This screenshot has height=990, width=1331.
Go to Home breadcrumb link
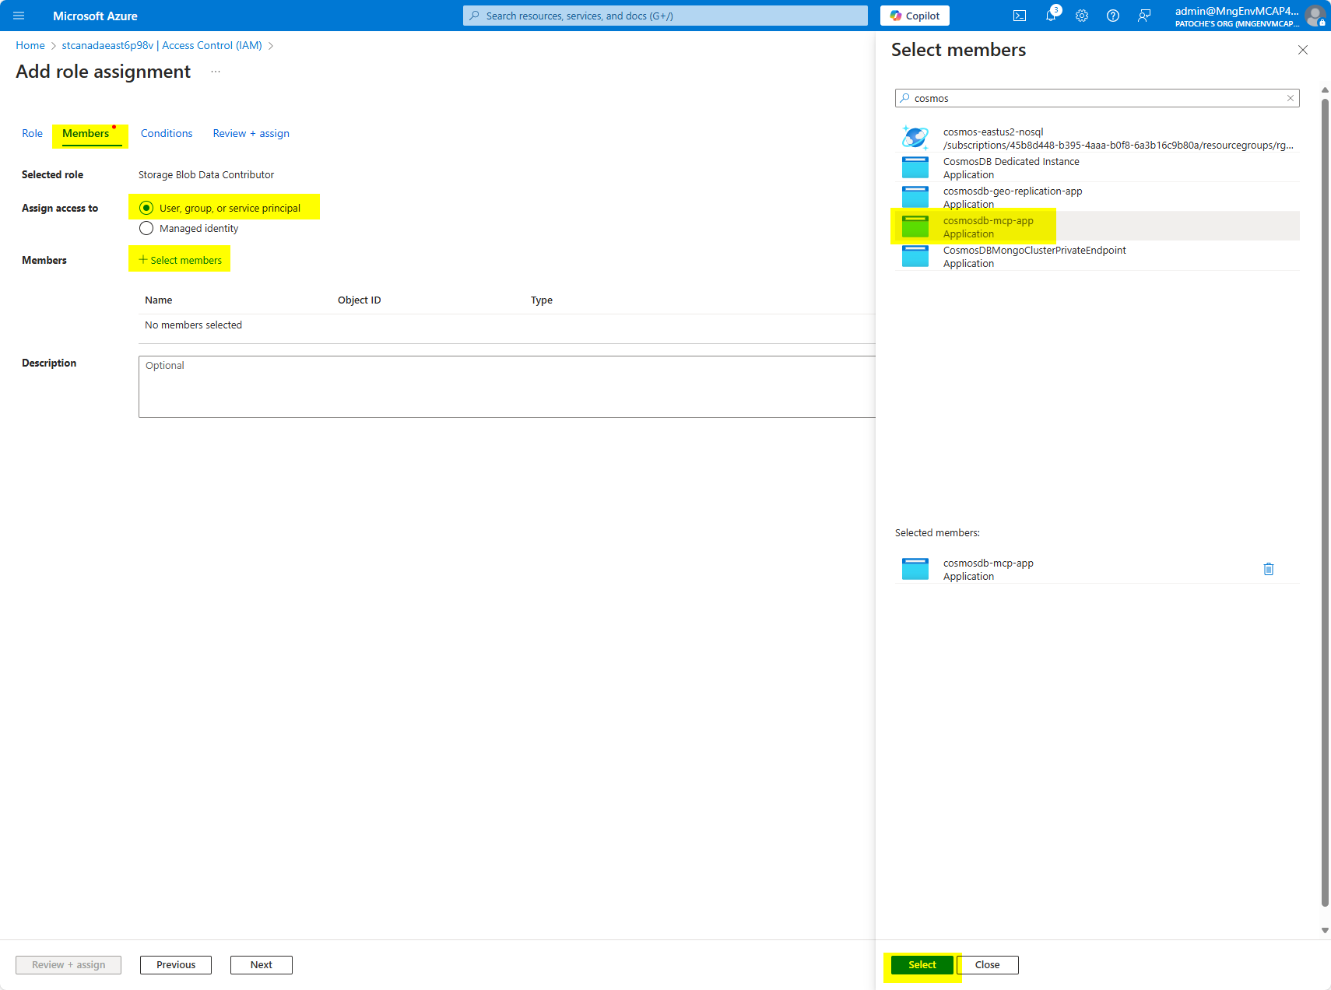tap(30, 45)
